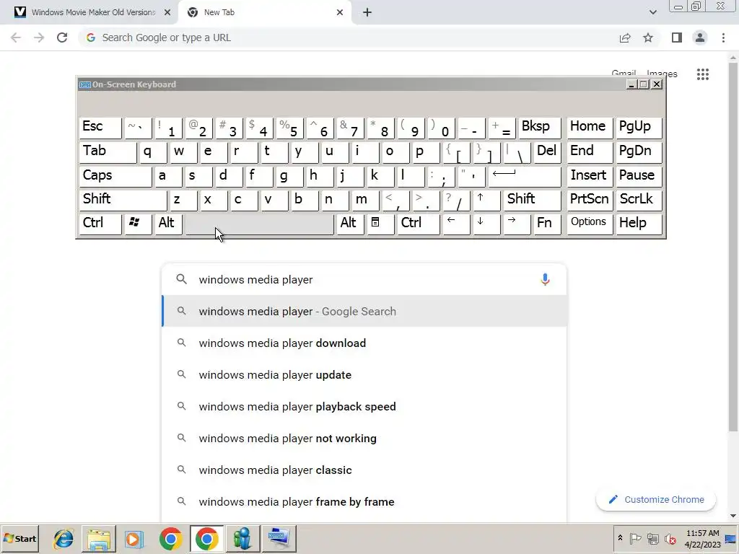Select 'windows media player frame by frame'
739x554 pixels.
pyautogui.click(x=364, y=502)
